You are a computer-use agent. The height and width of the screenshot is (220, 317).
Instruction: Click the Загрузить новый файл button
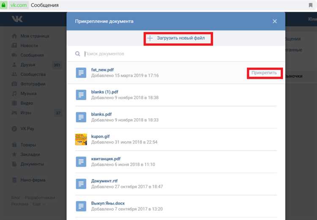click(x=178, y=38)
